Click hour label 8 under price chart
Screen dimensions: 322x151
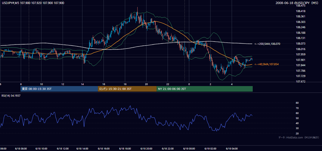[21, 84]
